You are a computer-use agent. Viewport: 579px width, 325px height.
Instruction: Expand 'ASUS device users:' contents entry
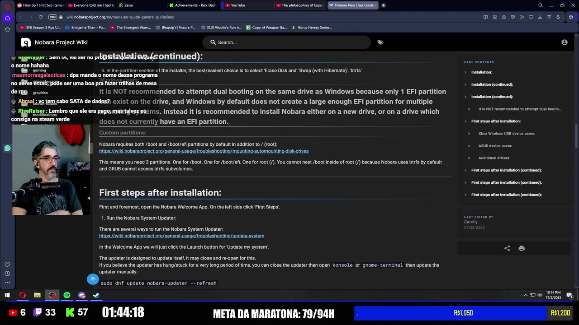click(495, 146)
